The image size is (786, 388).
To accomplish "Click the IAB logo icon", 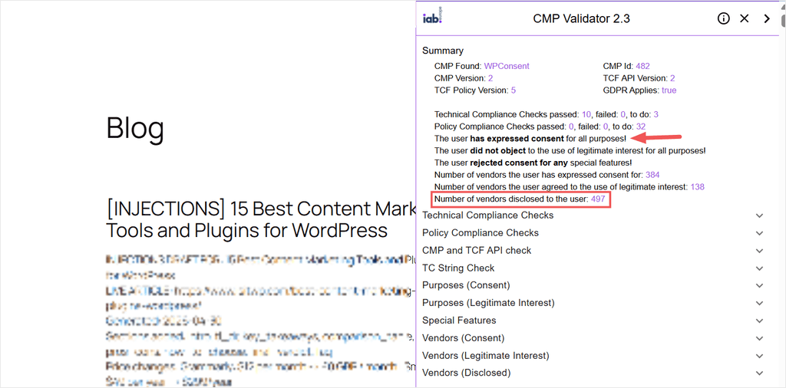I will [433, 18].
